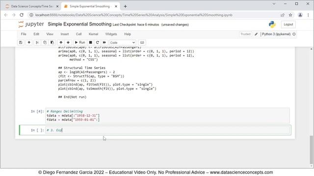The width and height of the screenshot is (314, 176).
Task: Open the File menu
Action: [24, 34]
